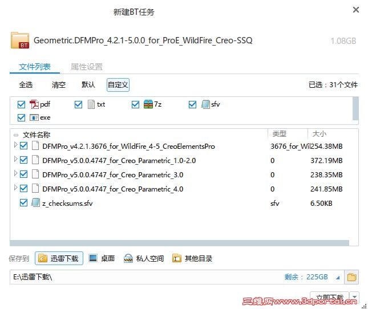Choose 其他目录 as save location

[192, 258]
